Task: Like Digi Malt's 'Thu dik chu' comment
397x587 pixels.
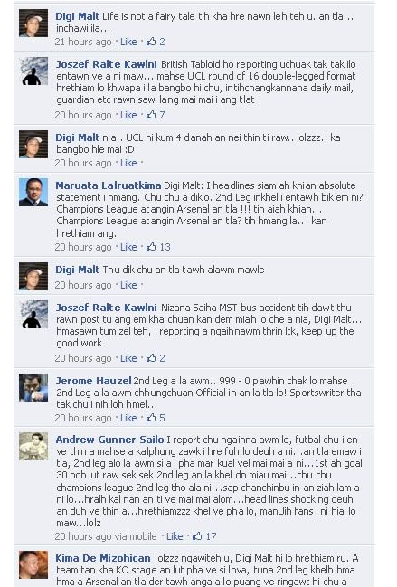Action: (128, 285)
